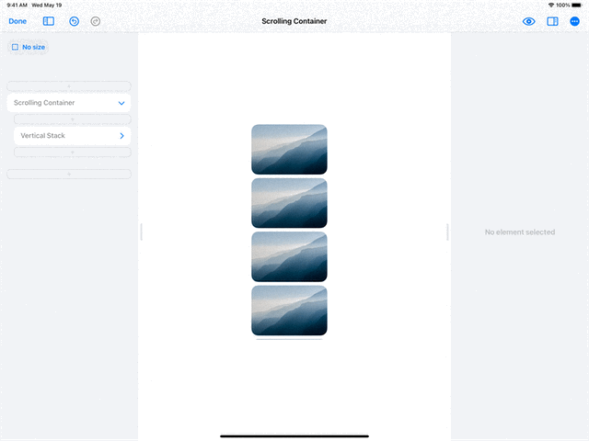Screen dimensions: 589x441
Task: Click the Wi-Fi status icon
Action: (551, 6)
